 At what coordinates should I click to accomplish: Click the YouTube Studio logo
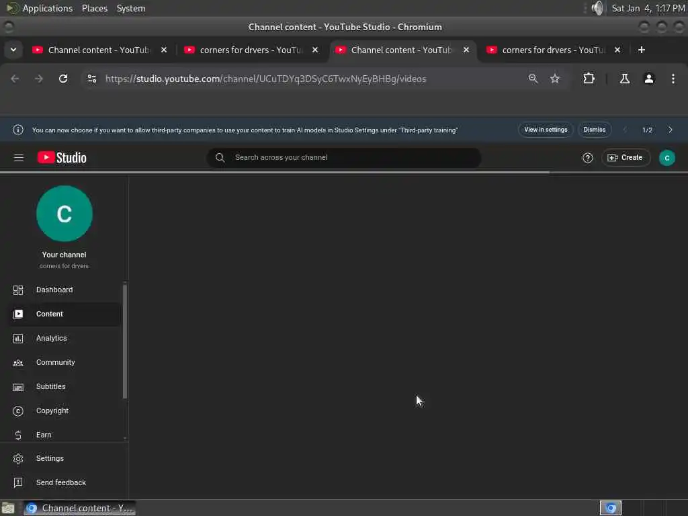(62, 157)
